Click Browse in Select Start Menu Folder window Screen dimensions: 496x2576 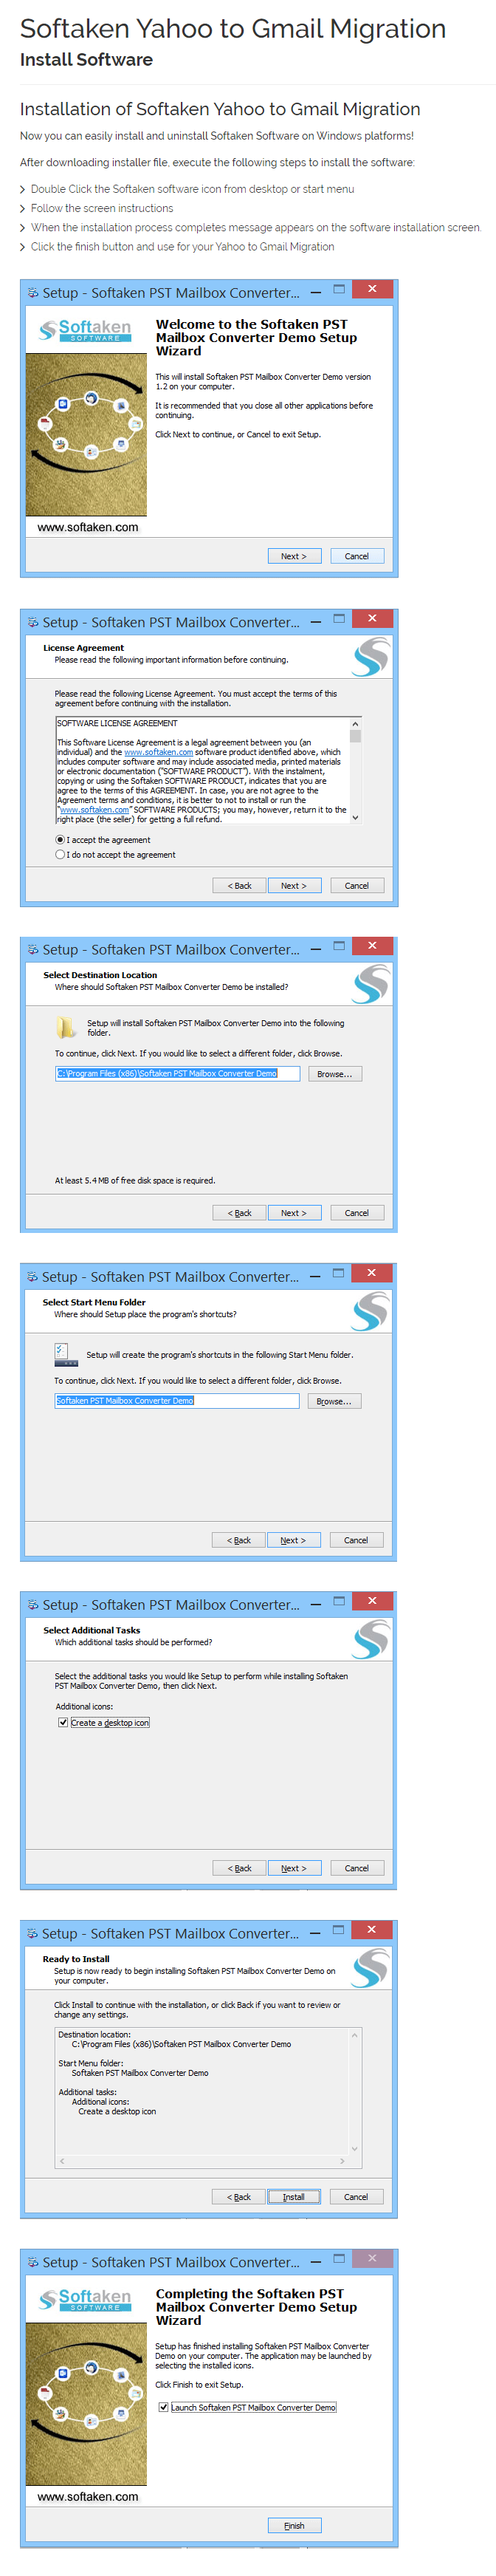coord(334,1401)
